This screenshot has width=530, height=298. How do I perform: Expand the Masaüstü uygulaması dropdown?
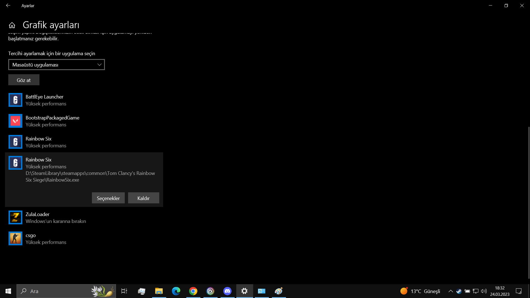coord(57,65)
